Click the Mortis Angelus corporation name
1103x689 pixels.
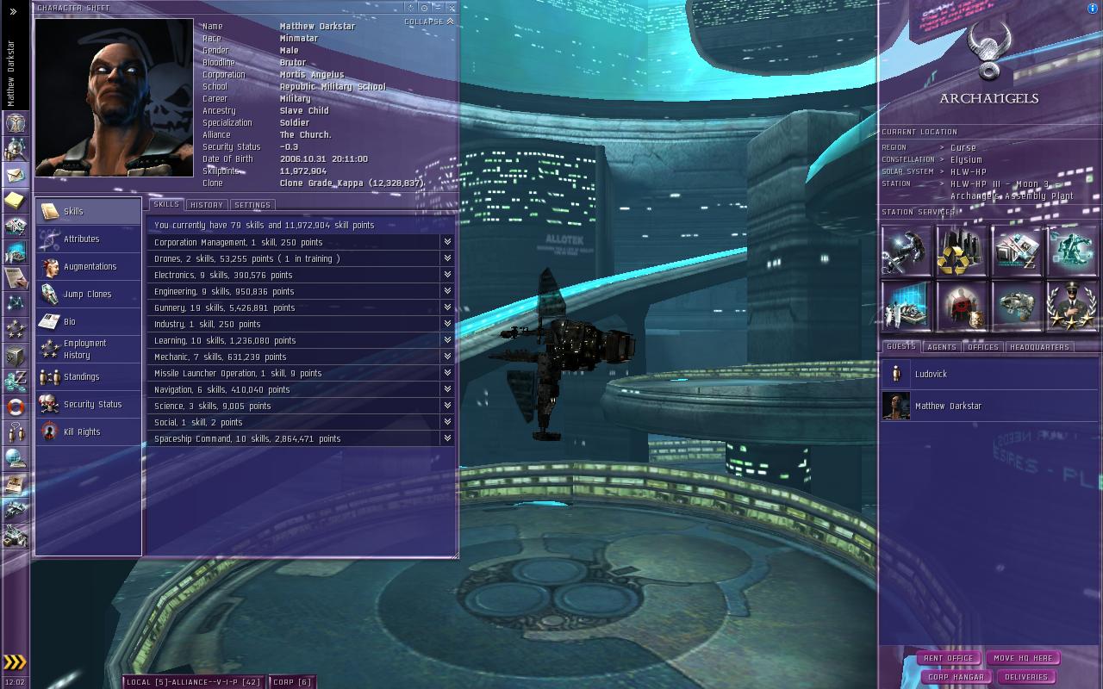click(x=312, y=75)
